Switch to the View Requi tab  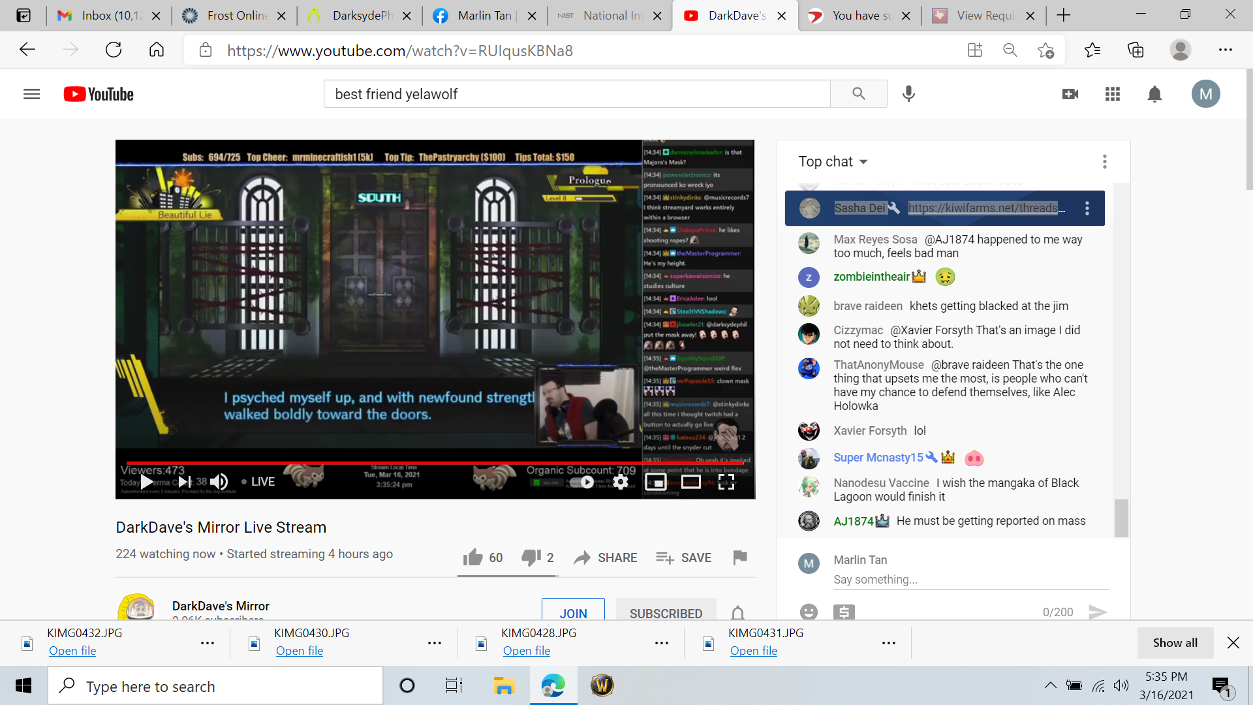(983, 16)
